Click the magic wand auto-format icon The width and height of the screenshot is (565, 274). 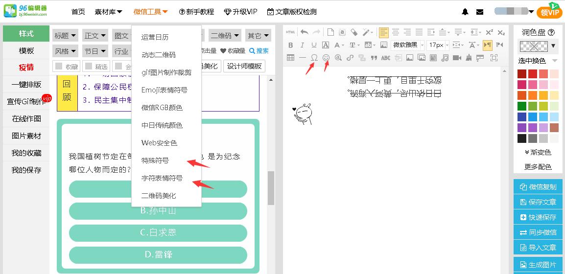pyautogui.click(x=366, y=32)
